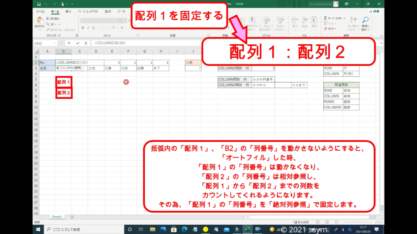Screen dimensions: 417x234
Task: Click the AutoSum (オート SUM) sigma icon
Action: (x=325, y=18)
